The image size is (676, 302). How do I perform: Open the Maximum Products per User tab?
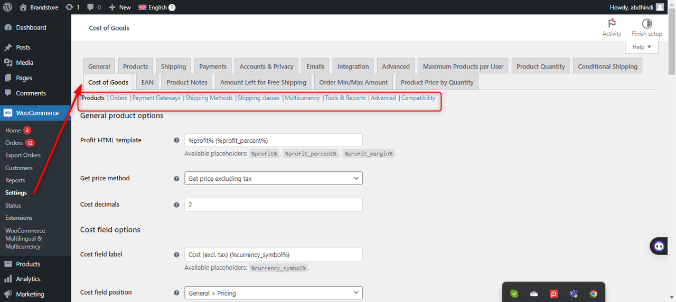463,66
